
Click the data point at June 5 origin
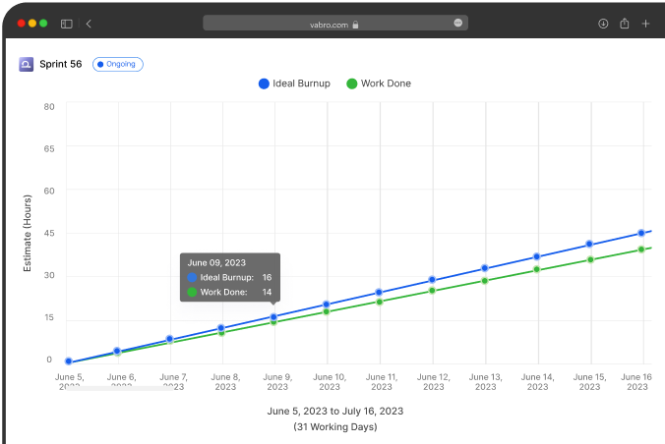click(x=69, y=361)
